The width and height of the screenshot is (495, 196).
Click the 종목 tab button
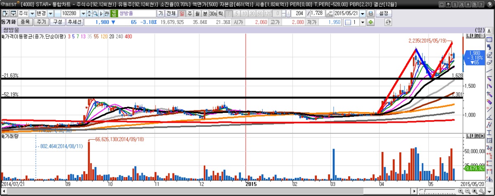[25, 22]
